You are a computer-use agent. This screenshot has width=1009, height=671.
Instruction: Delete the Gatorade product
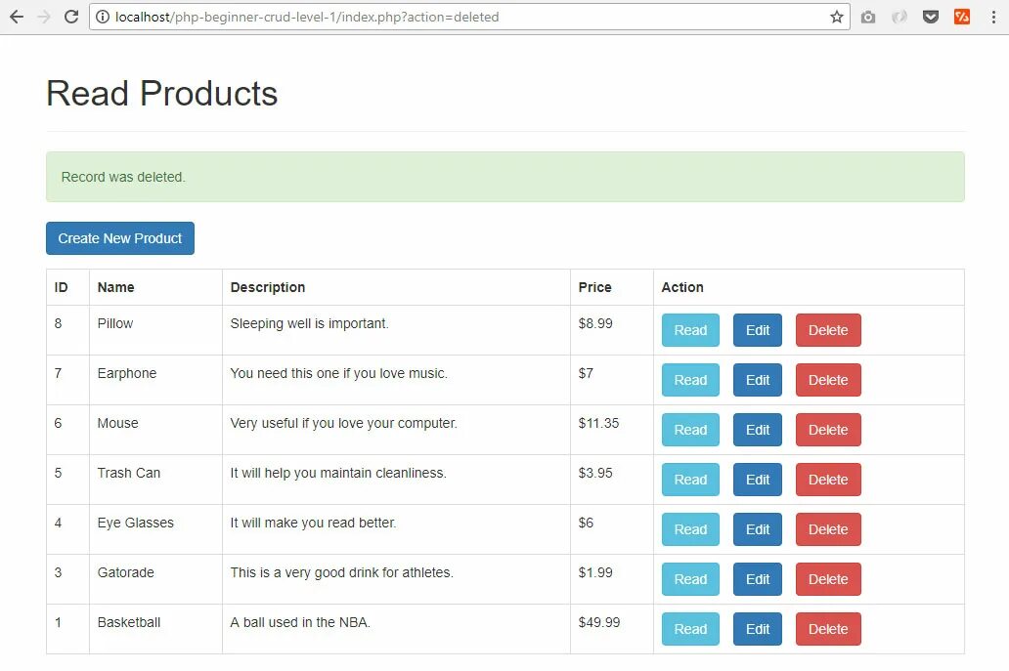coord(828,579)
